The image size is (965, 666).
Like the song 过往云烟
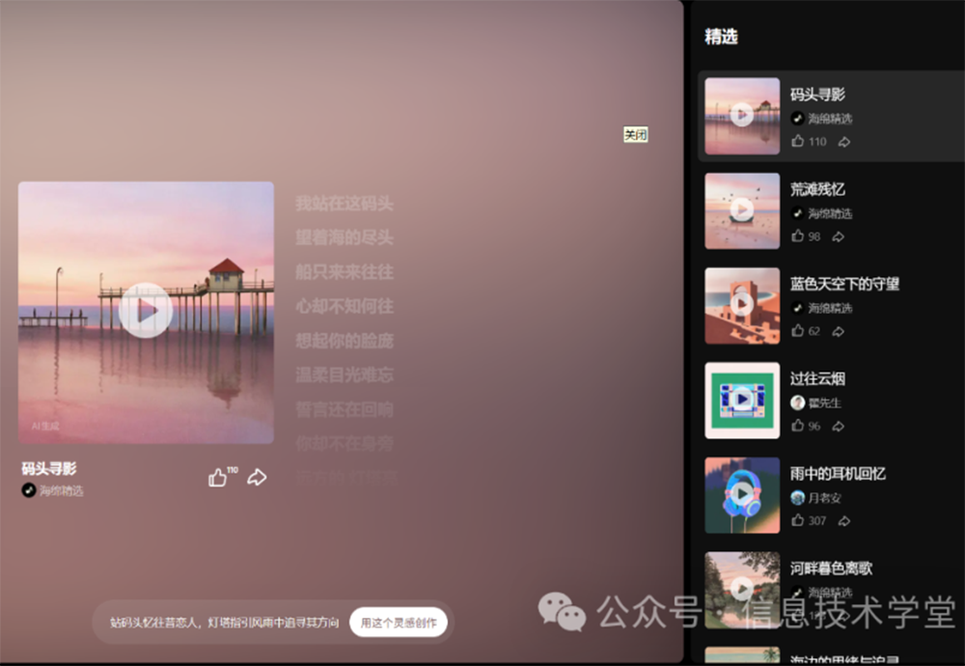[798, 426]
